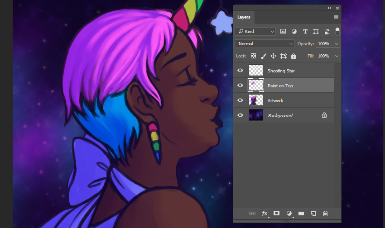Select the Layers tab

point(244,17)
